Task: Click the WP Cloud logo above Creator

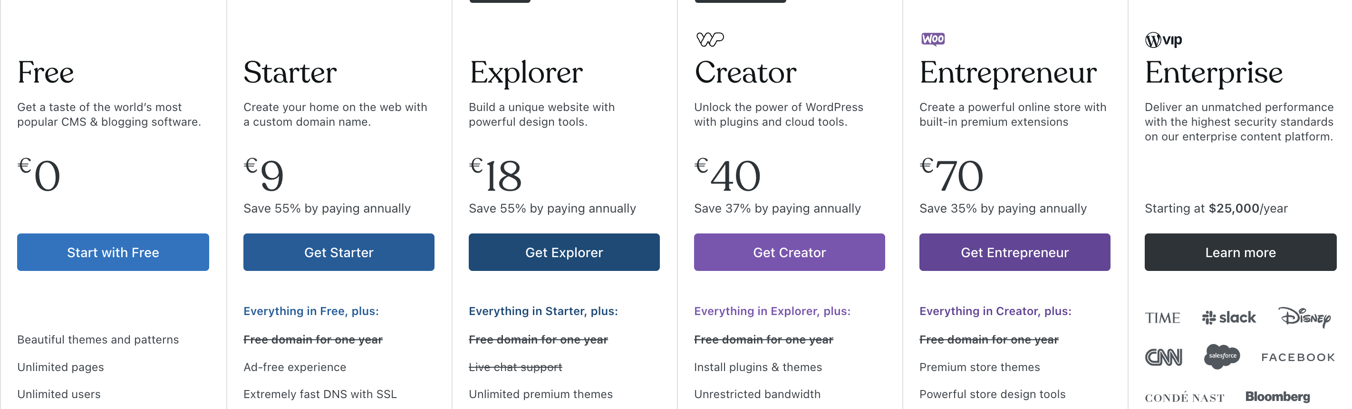Action: (x=710, y=39)
